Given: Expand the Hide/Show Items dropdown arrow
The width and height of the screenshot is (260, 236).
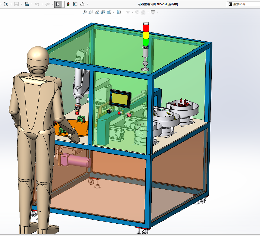Looking at the screenshot, I should [133, 12].
